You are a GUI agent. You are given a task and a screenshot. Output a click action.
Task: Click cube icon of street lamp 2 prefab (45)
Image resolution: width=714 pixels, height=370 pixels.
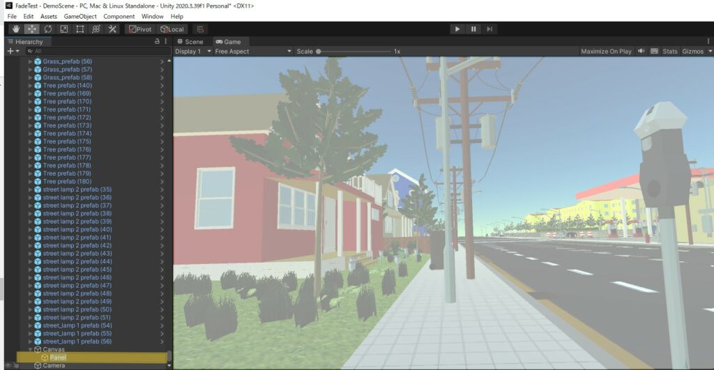tap(38, 270)
